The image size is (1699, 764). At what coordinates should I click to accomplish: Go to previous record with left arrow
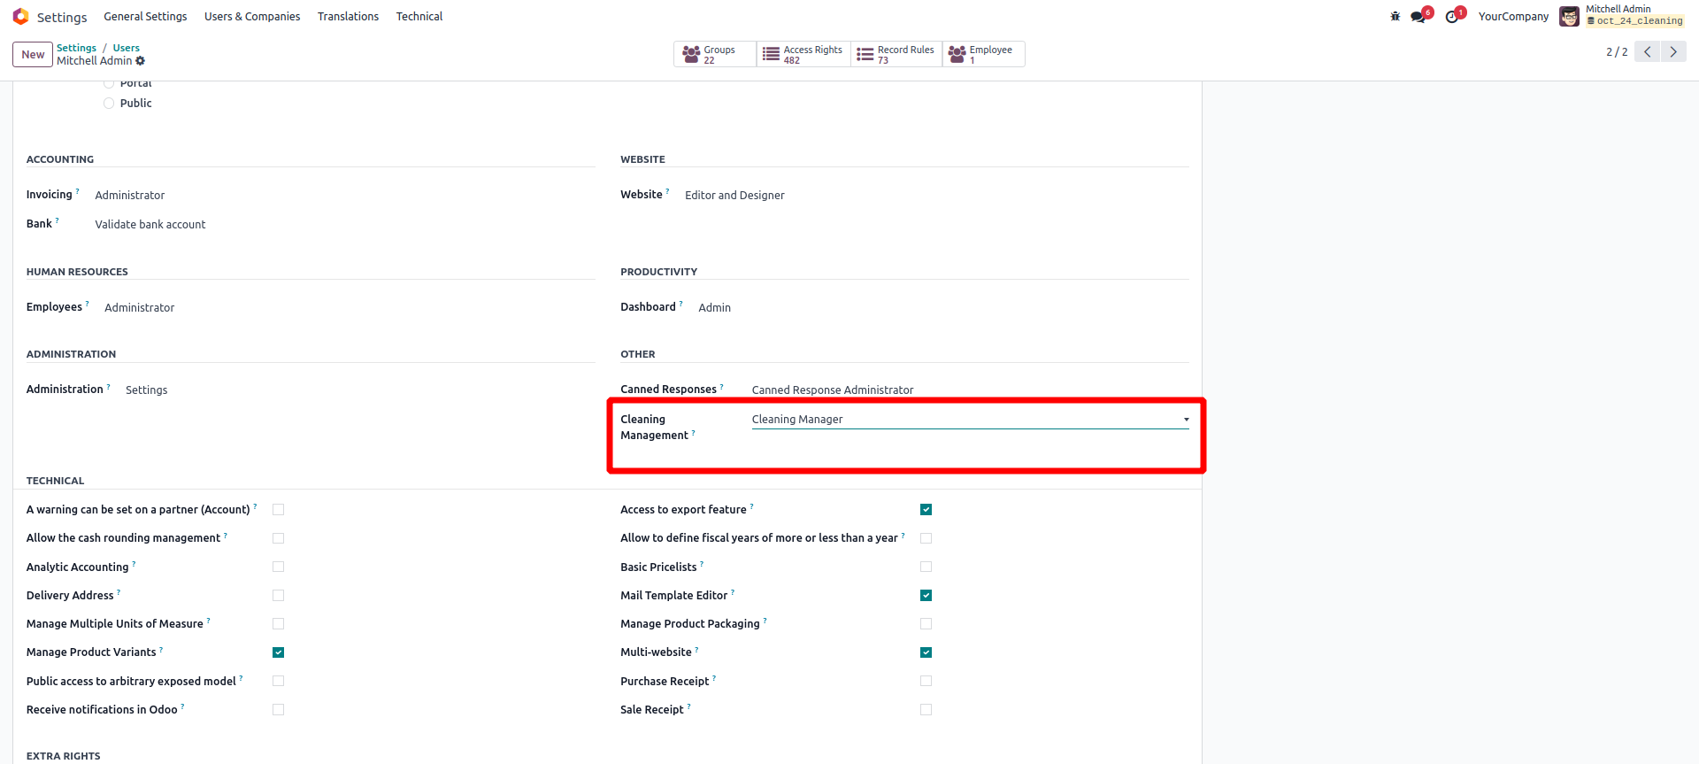[x=1648, y=52]
